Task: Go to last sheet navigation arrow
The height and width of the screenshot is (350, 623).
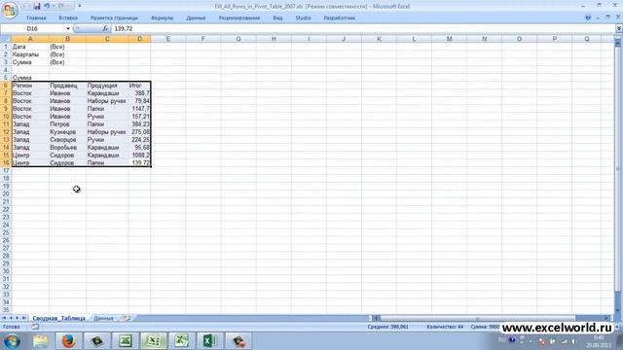Action: pos(23,318)
